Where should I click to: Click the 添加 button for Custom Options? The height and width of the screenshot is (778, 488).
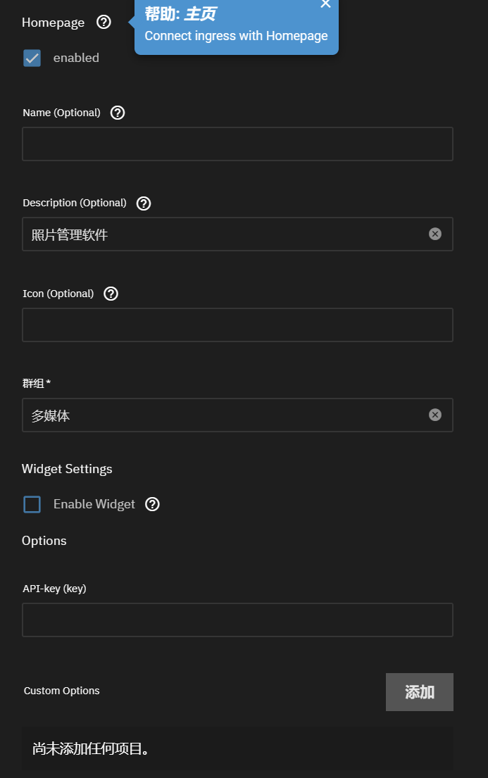419,692
